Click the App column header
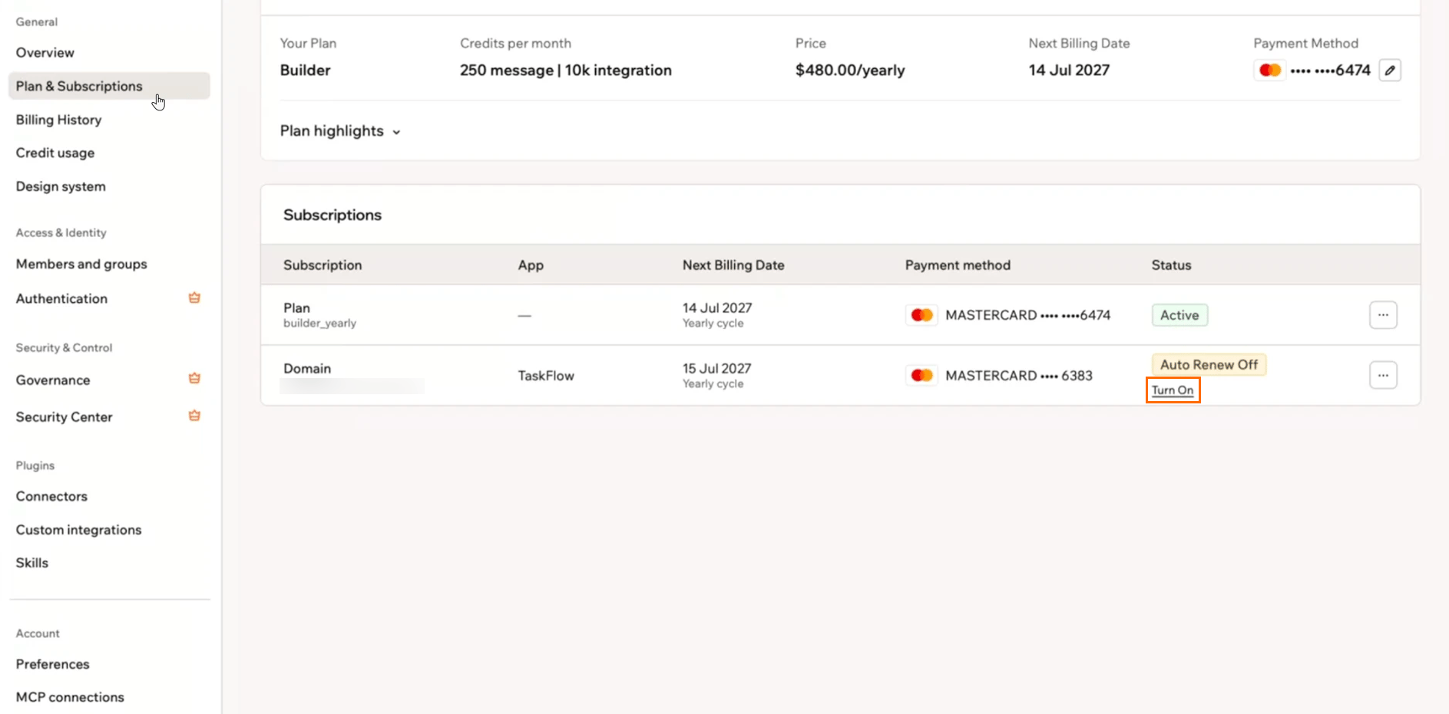Viewport: 1449px width, 714px height. [531, 265]
